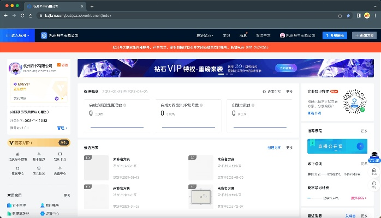Open the 学习 menu item

(x=227, y=35)
